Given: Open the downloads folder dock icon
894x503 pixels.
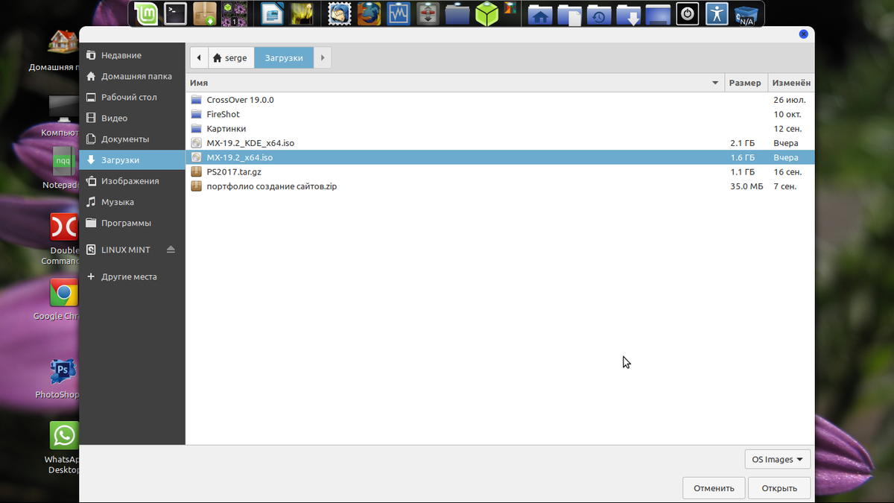Looking at the screenshot, I should coord(629,14).
